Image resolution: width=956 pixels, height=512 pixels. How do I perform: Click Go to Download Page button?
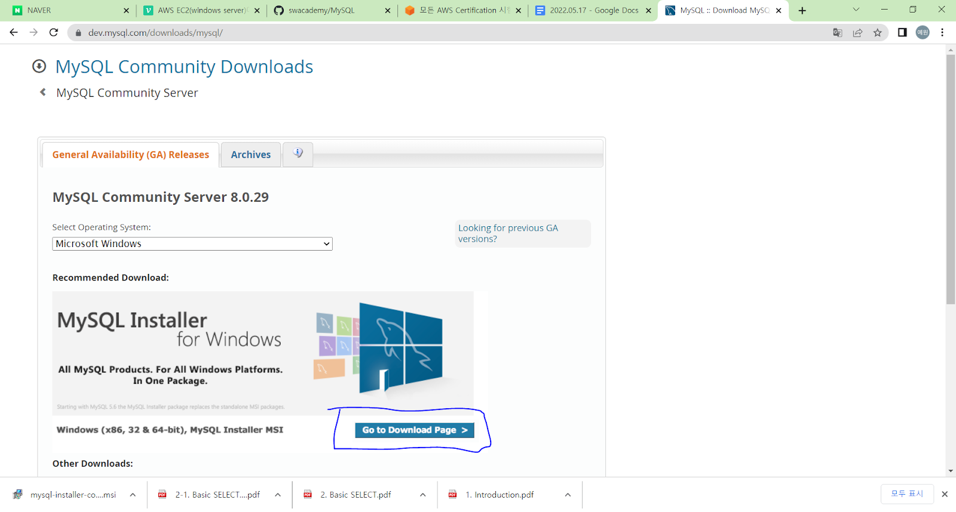pyautogui.click(x=415, y=430)
